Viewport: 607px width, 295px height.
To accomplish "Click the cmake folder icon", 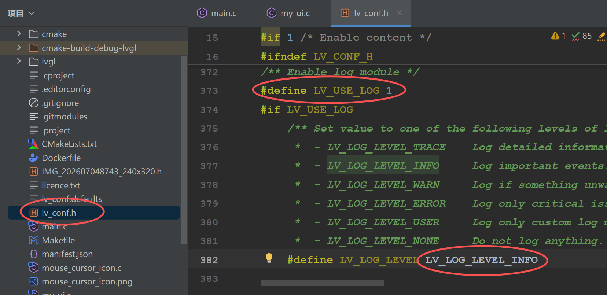I will point(34,34).
